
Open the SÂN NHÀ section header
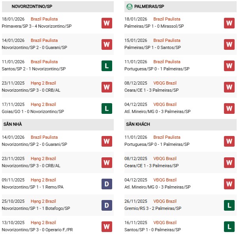[13, 125]
